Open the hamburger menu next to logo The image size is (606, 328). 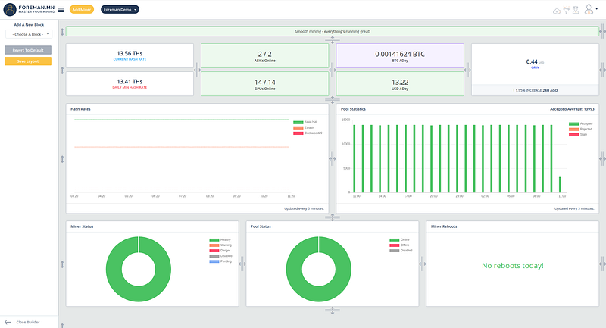click(61, 10)
